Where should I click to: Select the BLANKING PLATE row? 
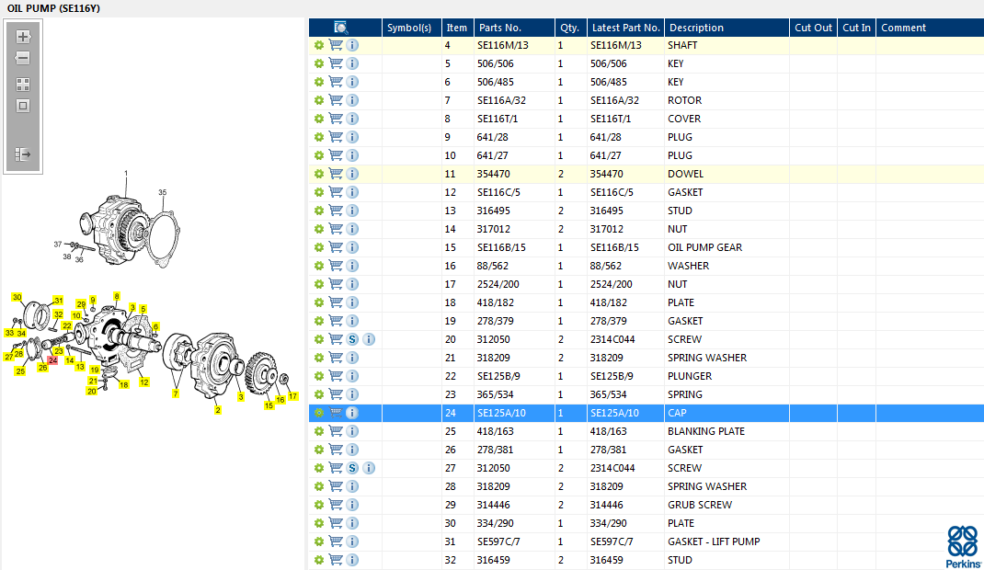pos(705,431)
